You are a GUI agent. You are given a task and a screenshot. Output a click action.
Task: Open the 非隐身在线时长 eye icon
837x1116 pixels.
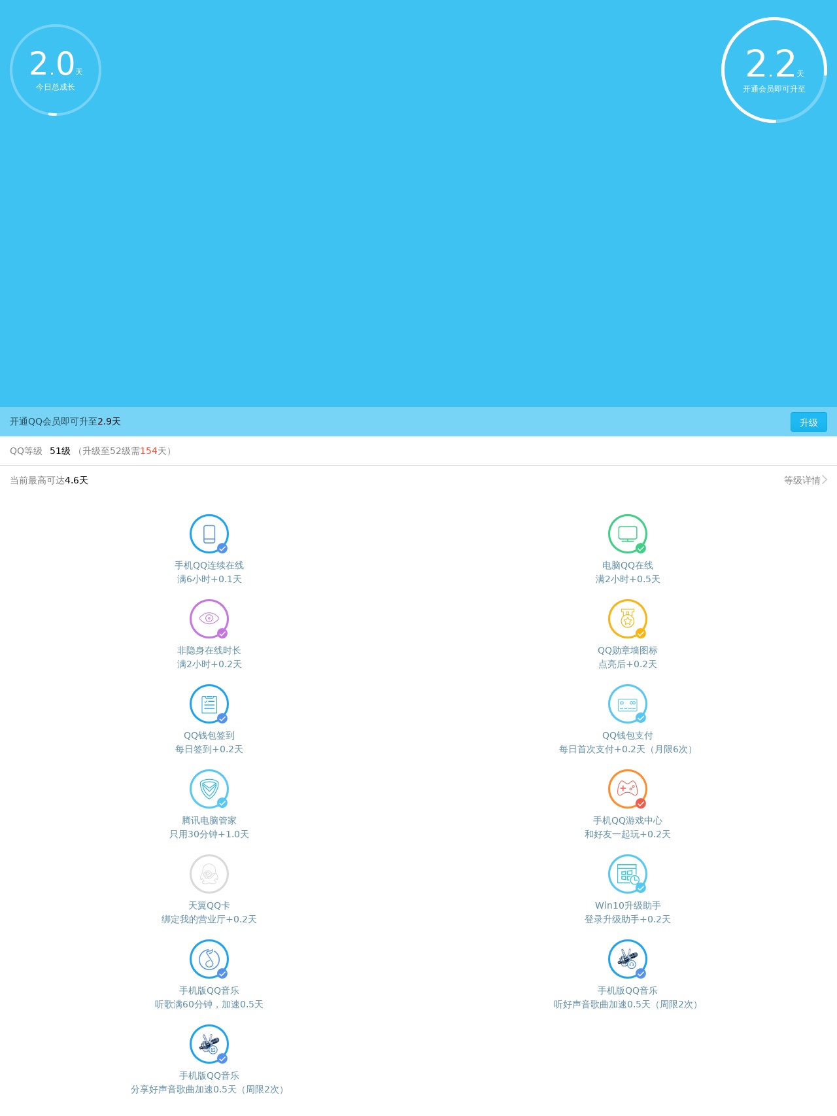pyautogui.click(x=209, y=619)
